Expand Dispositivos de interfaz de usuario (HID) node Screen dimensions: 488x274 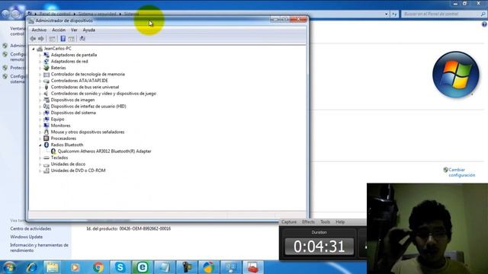pos(40,107)
